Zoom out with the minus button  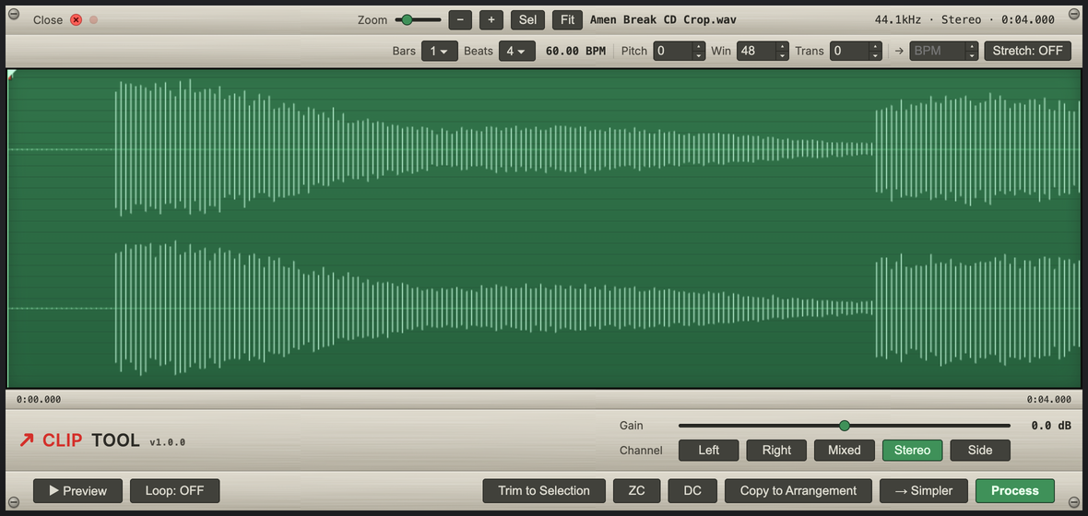click(460, 20)
